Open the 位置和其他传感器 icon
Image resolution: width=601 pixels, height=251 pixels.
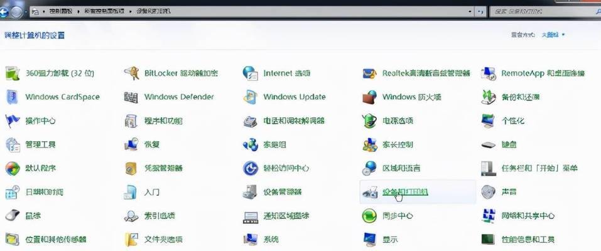pyautogui.click(x=13, y=240)
